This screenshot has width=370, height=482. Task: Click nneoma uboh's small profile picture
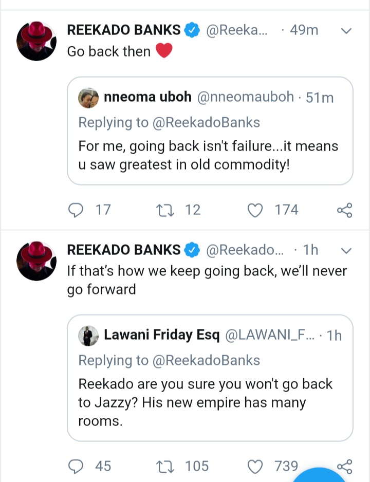click(88, 97)
